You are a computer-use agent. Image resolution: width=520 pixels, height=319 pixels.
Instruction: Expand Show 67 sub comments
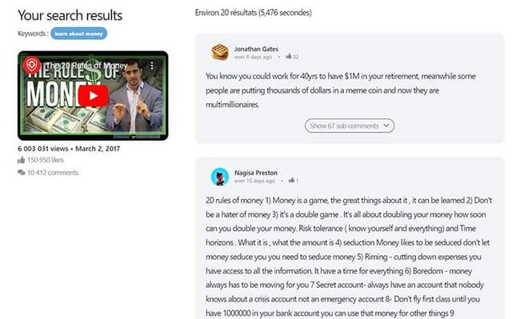click(350, 126)
